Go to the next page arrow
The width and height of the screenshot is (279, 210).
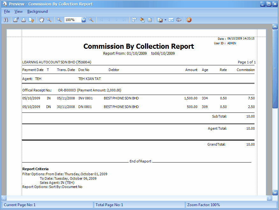point(117,20)
